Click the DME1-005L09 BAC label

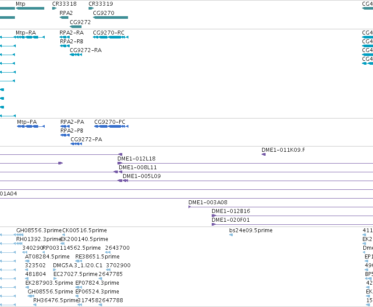click(x=142, y=176)
